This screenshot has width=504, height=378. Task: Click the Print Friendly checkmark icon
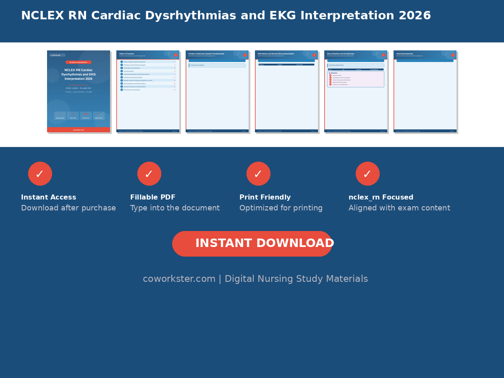coord(258,173)
